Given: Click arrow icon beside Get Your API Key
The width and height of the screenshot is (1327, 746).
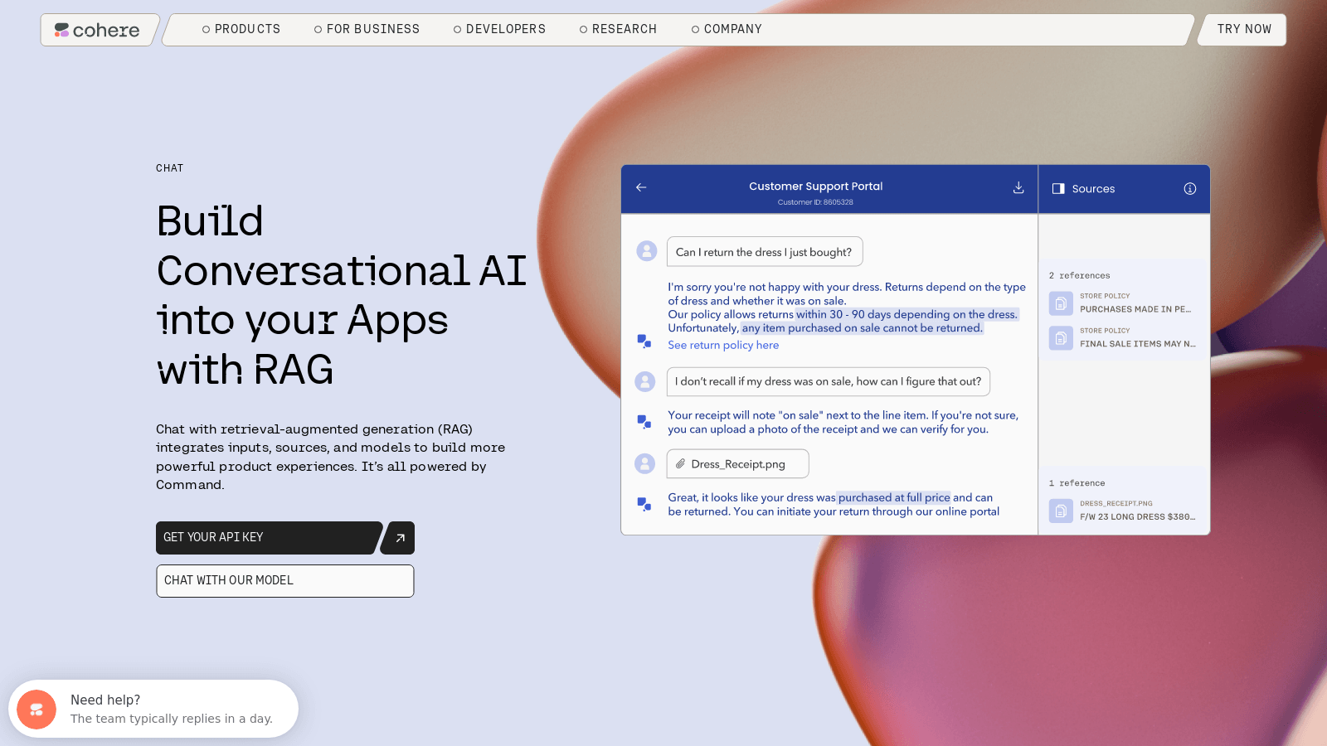Looking at the screenshot, I should pos(400,538).
